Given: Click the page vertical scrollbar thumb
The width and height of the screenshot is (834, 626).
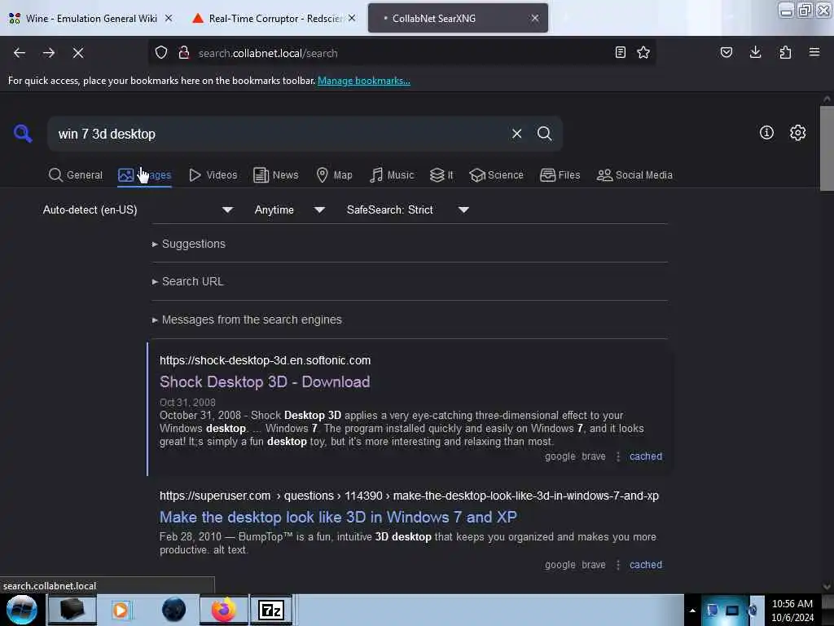Looking at the screenshot, I should tap(827, 148).
